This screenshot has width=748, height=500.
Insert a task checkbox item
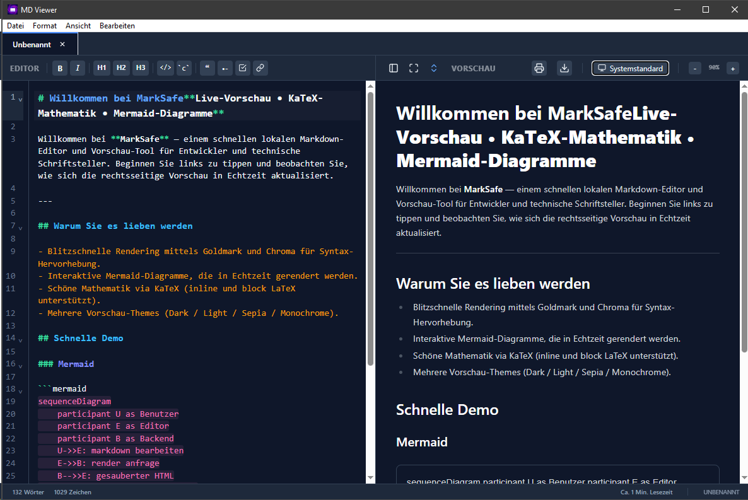pyautogui.click(x=242, y=68)
